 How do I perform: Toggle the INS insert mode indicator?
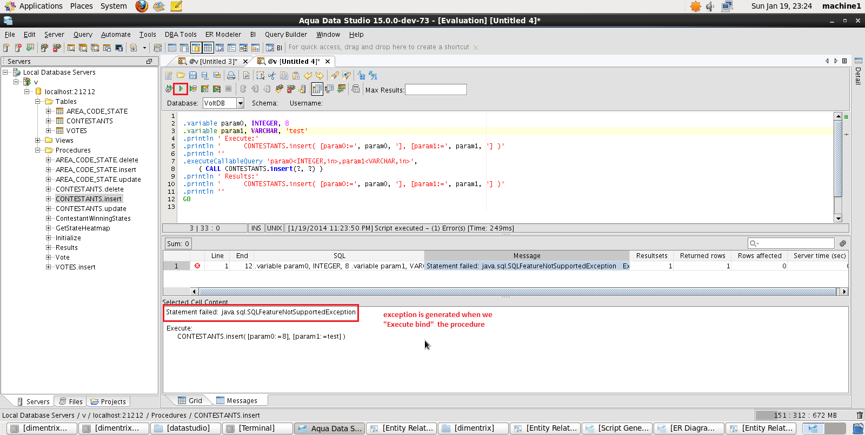[256, 228]
